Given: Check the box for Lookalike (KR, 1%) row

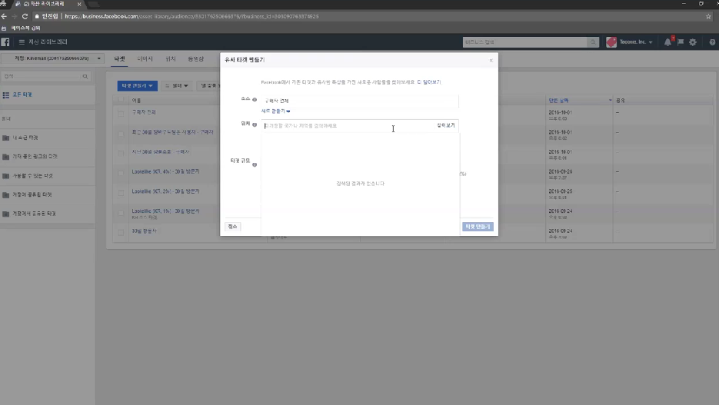Looking at the screenshot, I should coord(121,213).
